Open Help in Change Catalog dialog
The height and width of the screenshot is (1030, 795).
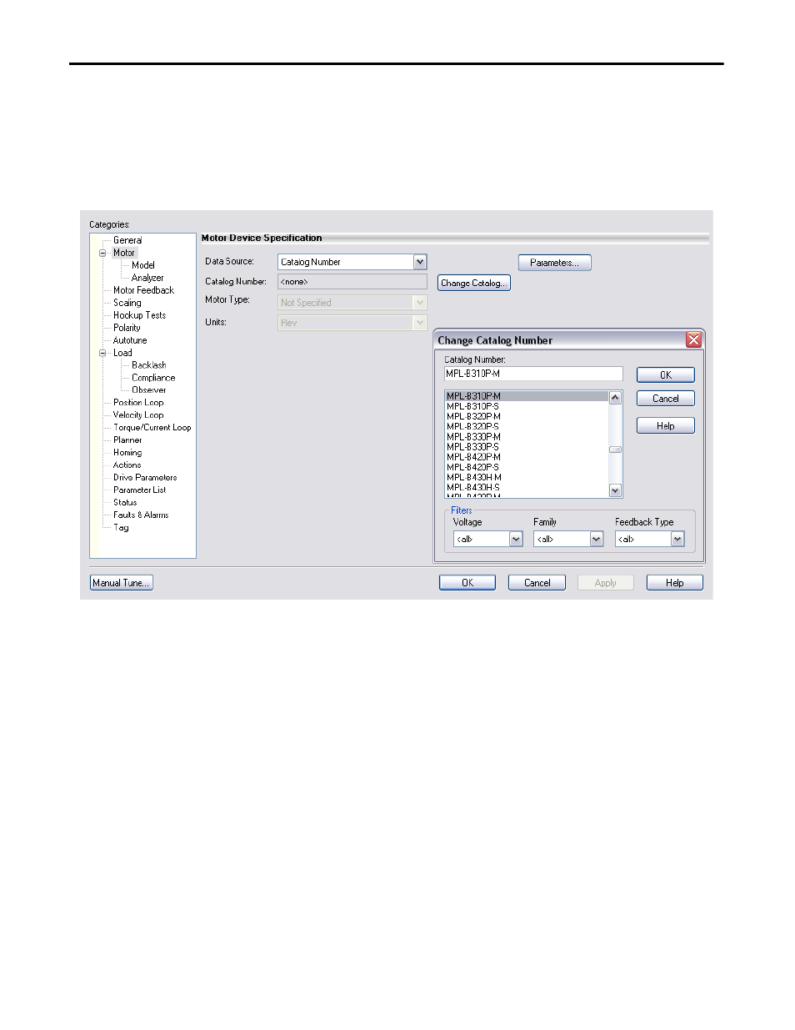[666, 426]
